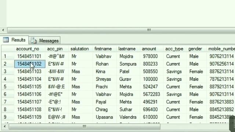This screenshot has width=235, height=132.
Task: Click the firstname cell Upasana
Action: (x=105, y=117)
